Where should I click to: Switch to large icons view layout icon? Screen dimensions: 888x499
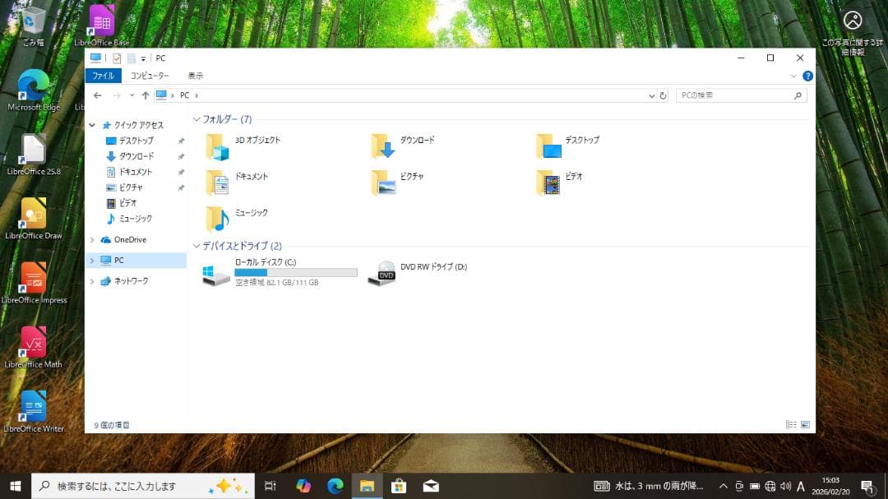[x=805, y=424]
